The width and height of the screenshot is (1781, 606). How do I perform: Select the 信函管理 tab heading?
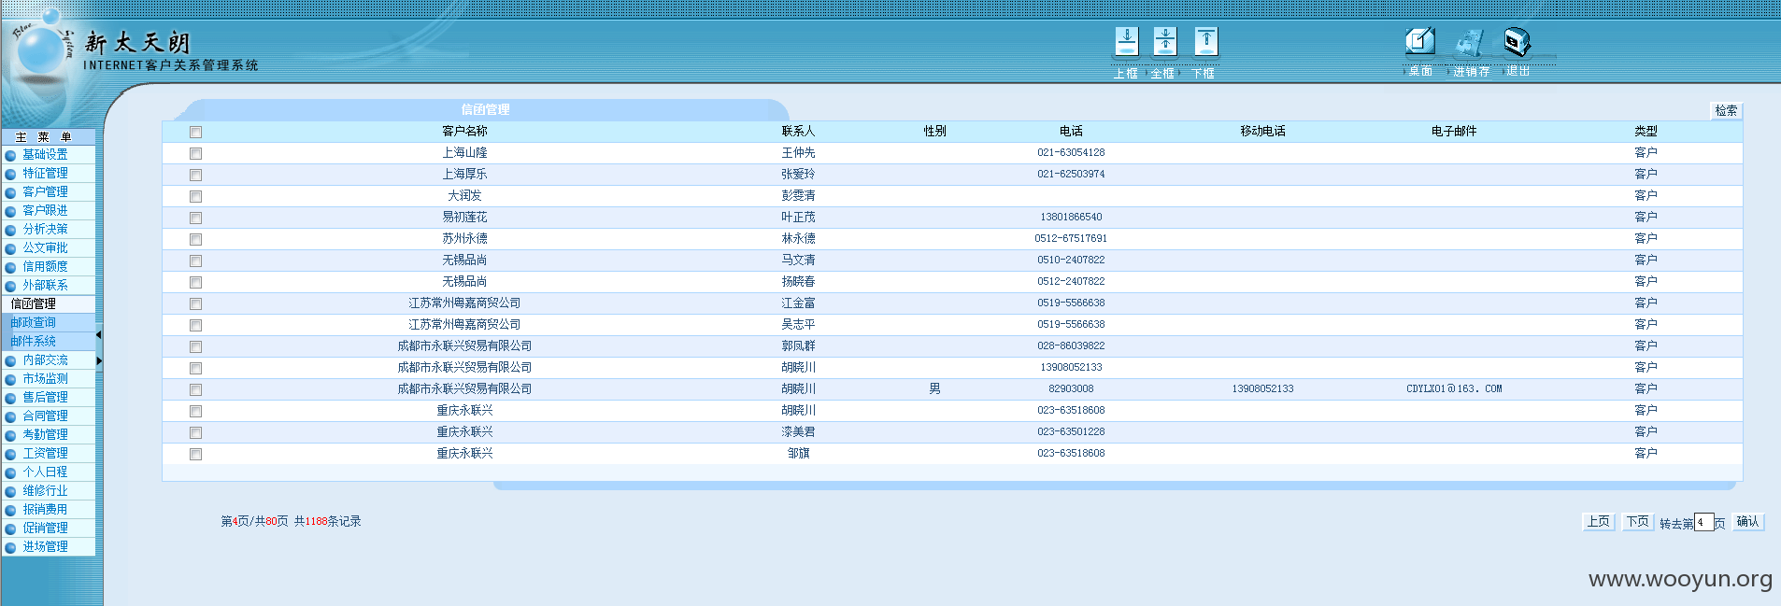pyautogui.click(x=485, y=109)
